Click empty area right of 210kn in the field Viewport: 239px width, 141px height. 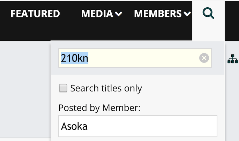(x=143, y=58)
